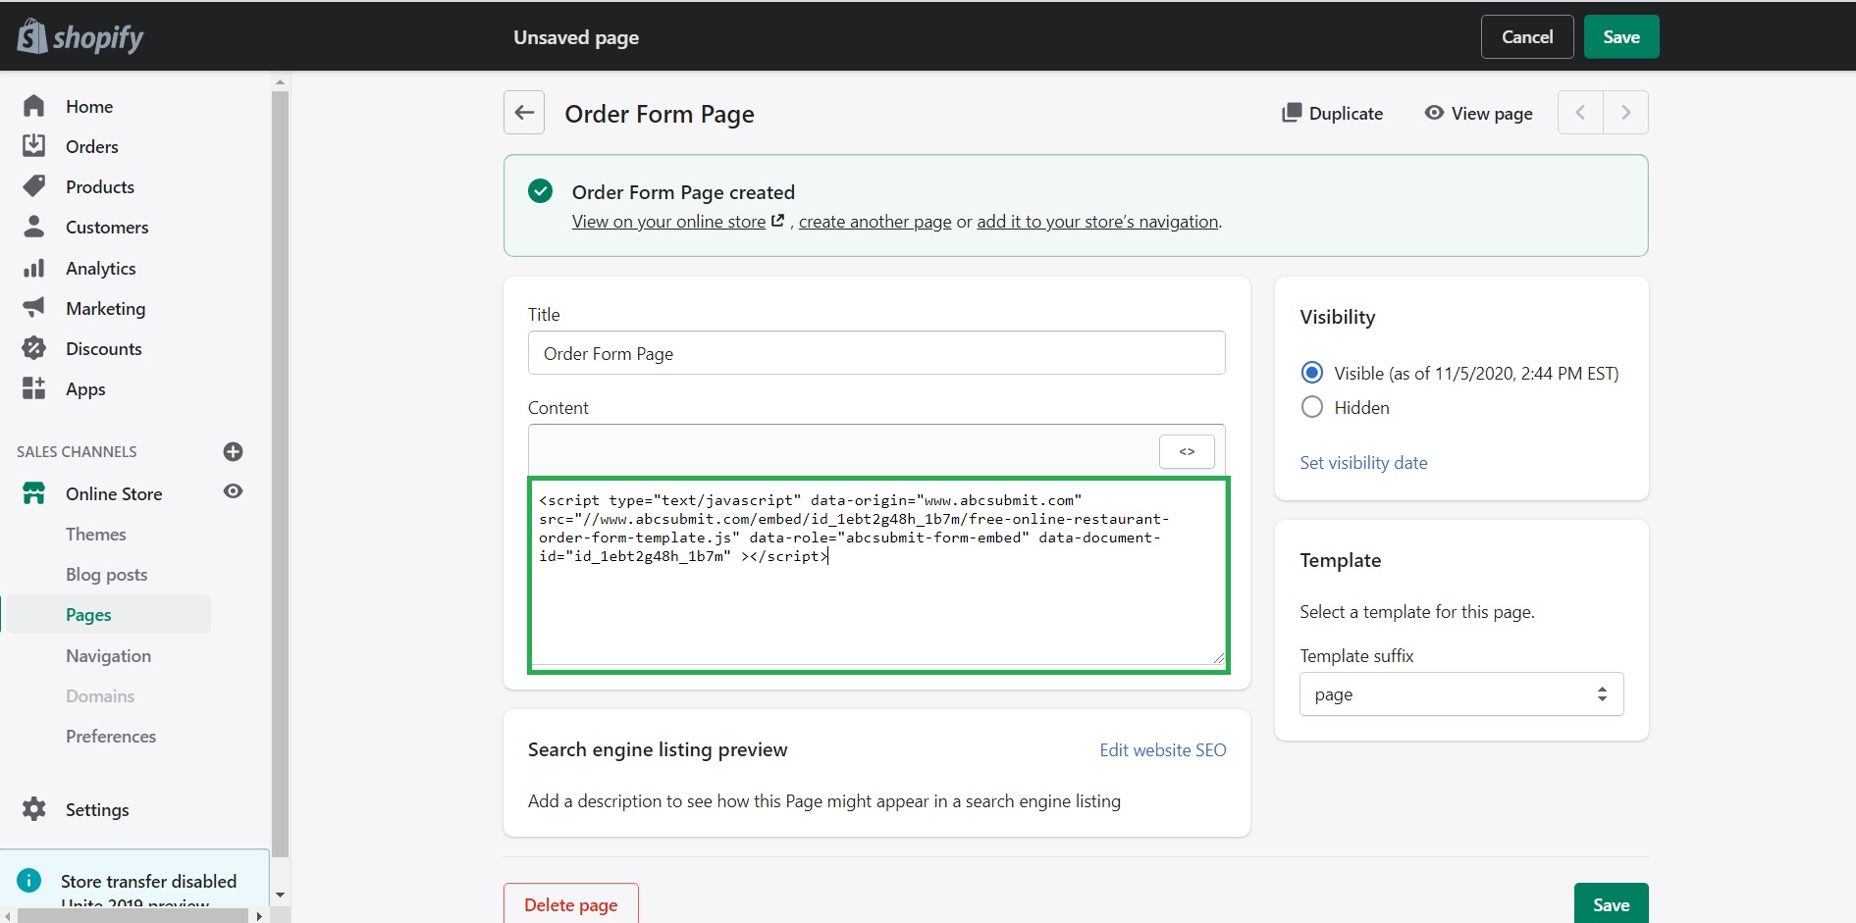Click the Delete page button
This screenshot has height=923, width=1856.
(x=570, y=903)
